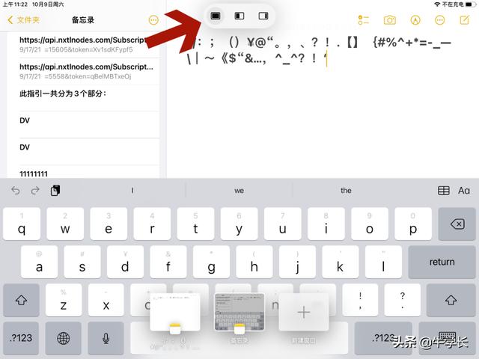This screenshot has width=479, height=359.
Task: Compose a new note
Action: [464, 20]
